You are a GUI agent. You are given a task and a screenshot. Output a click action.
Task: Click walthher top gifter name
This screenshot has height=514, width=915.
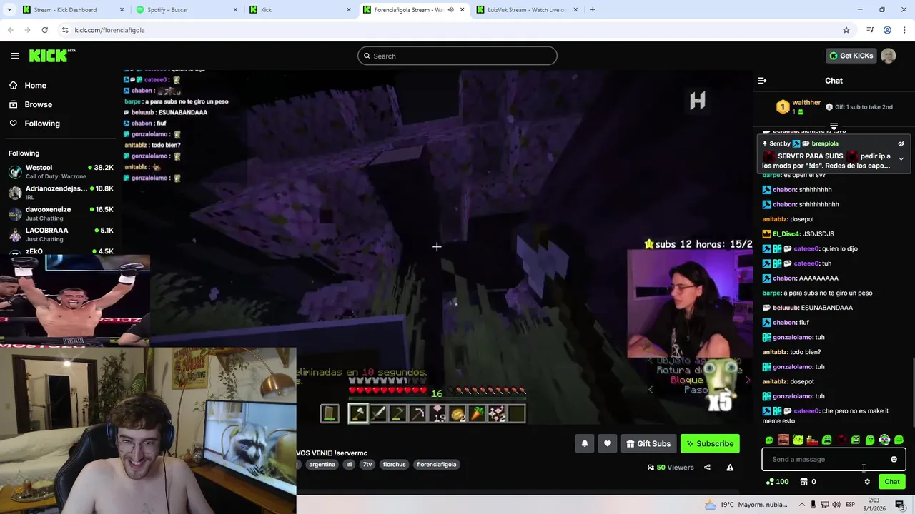pyautogui.click(x=806, y=103)
